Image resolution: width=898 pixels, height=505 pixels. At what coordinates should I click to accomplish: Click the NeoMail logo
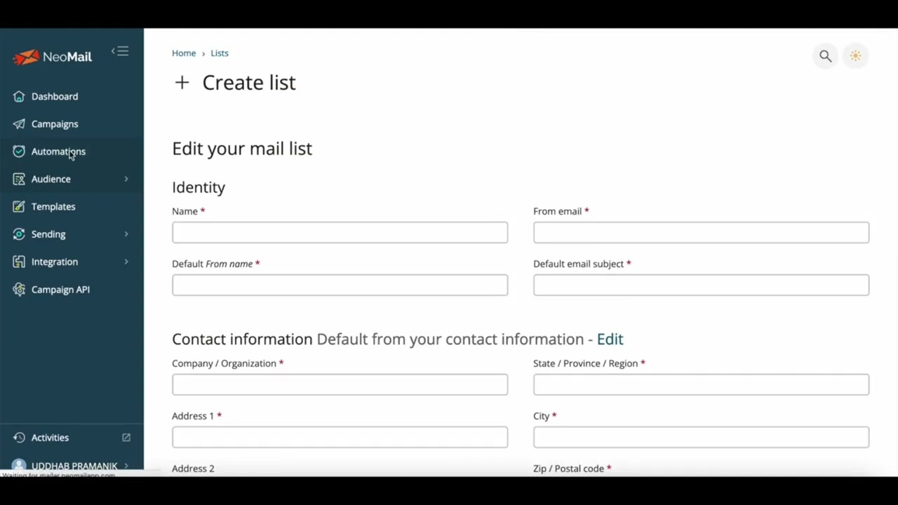click(x=53, y=57)
